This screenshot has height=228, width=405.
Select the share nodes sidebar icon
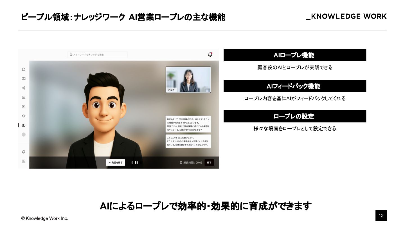tap(24, 88)
